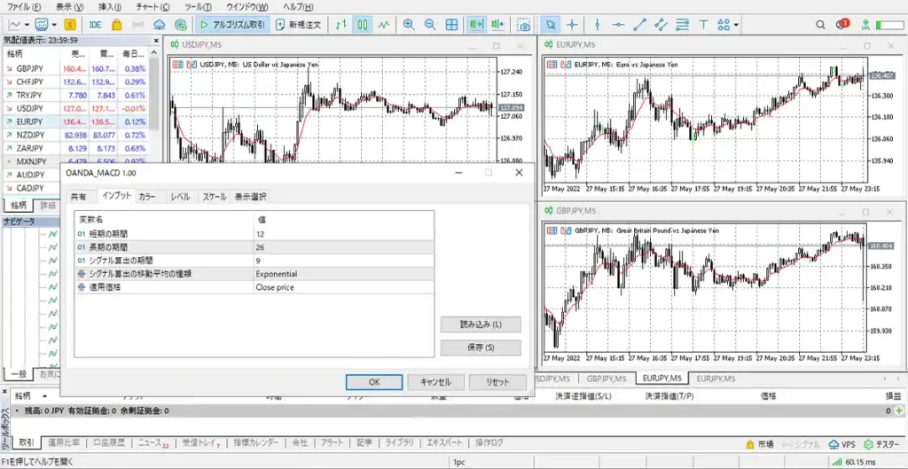Switch chart to candlestick display icon
This screenshot has height=469, width=908.
(363, 25)
